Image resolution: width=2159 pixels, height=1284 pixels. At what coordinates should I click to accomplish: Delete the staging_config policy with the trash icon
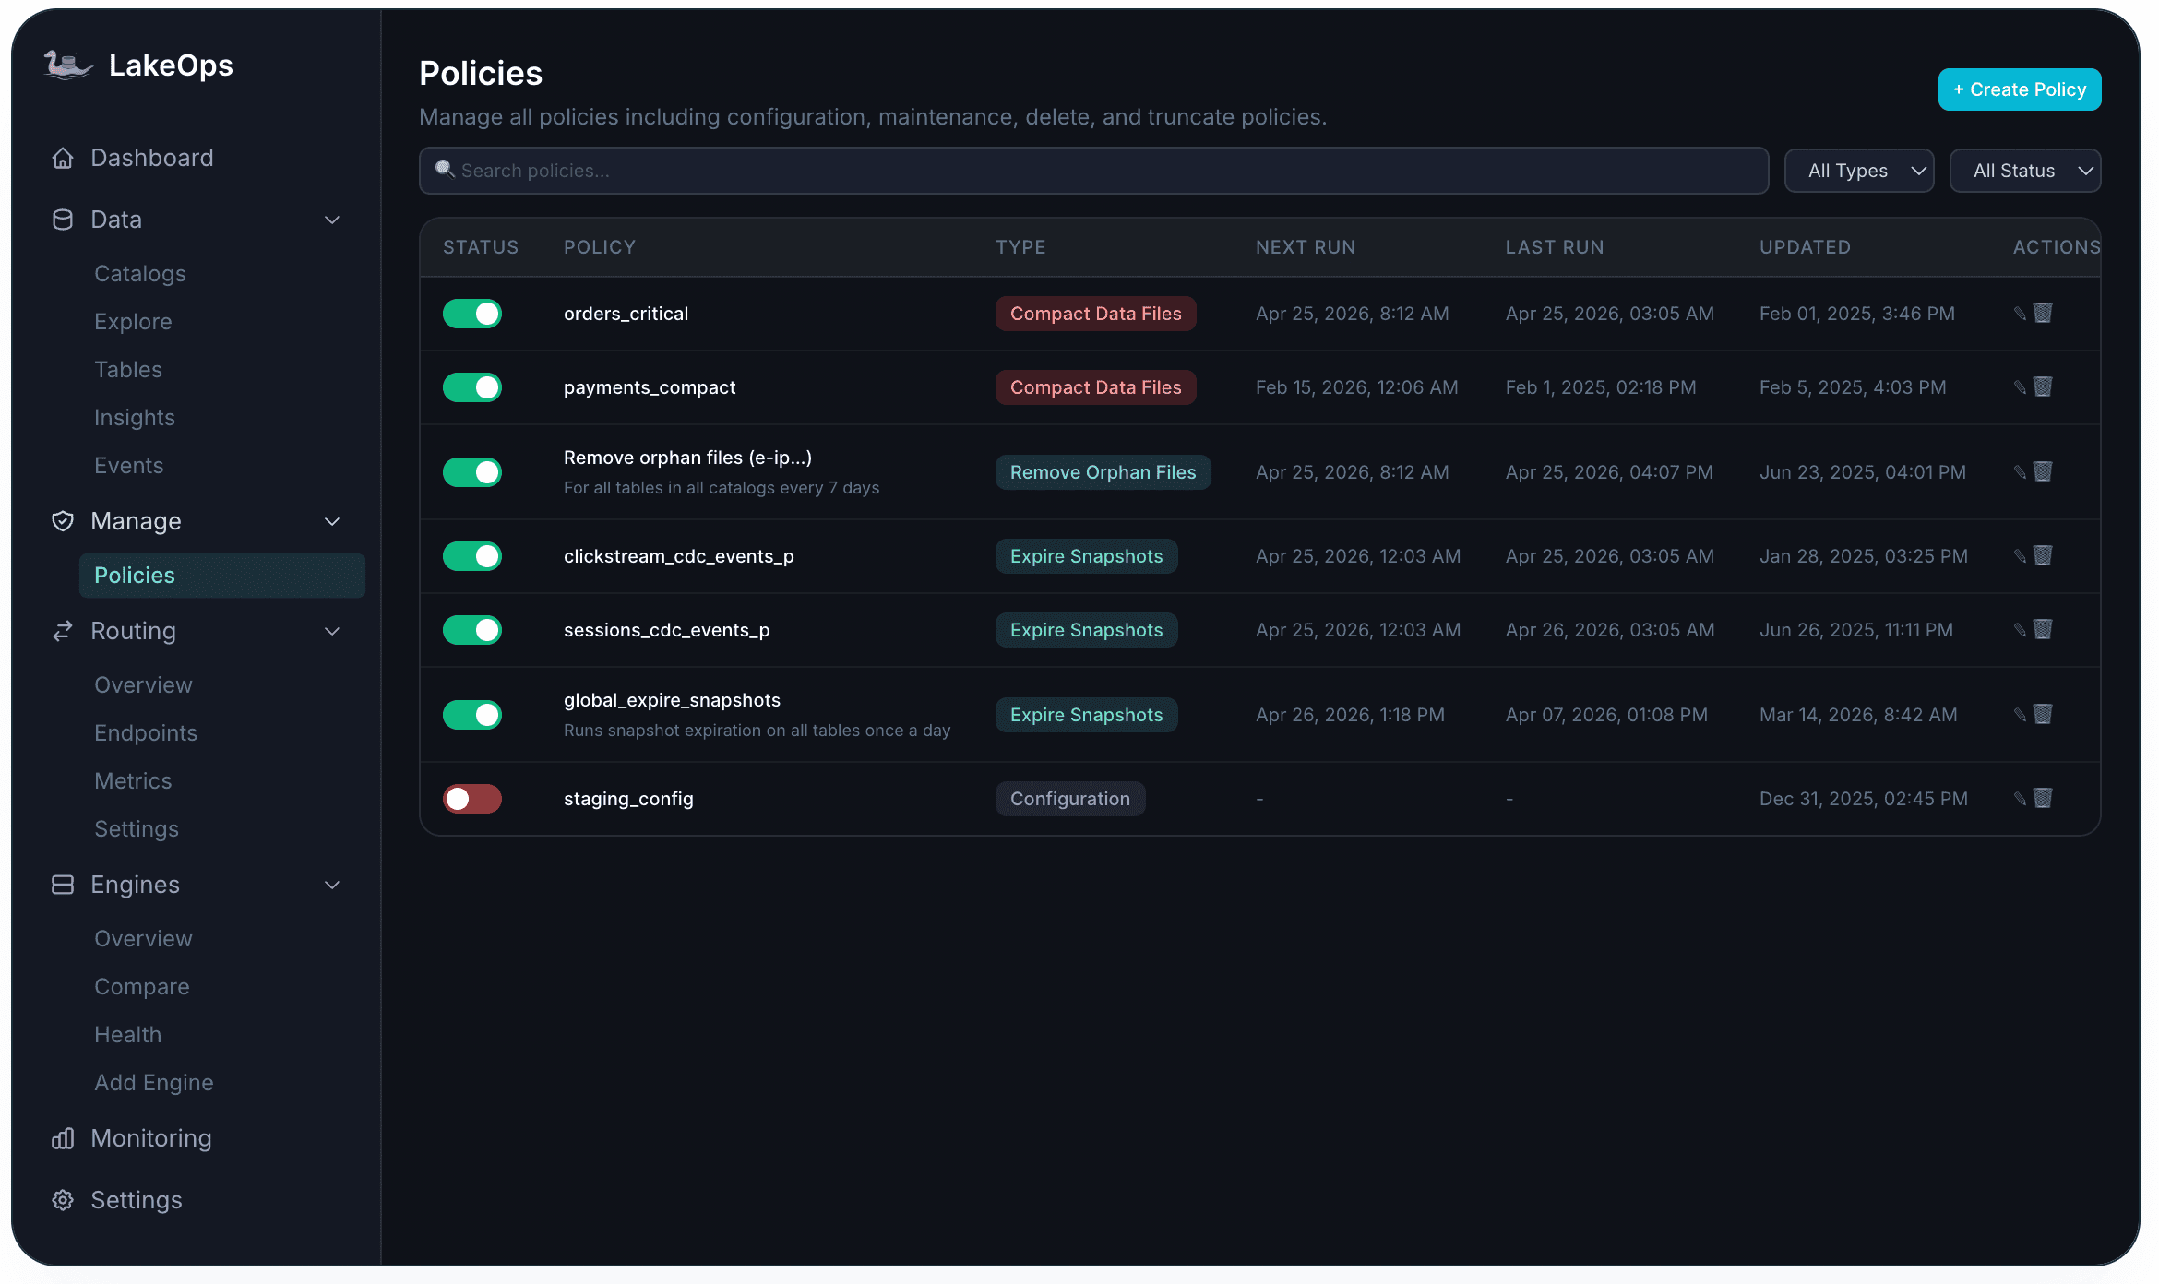(2044, 798)
